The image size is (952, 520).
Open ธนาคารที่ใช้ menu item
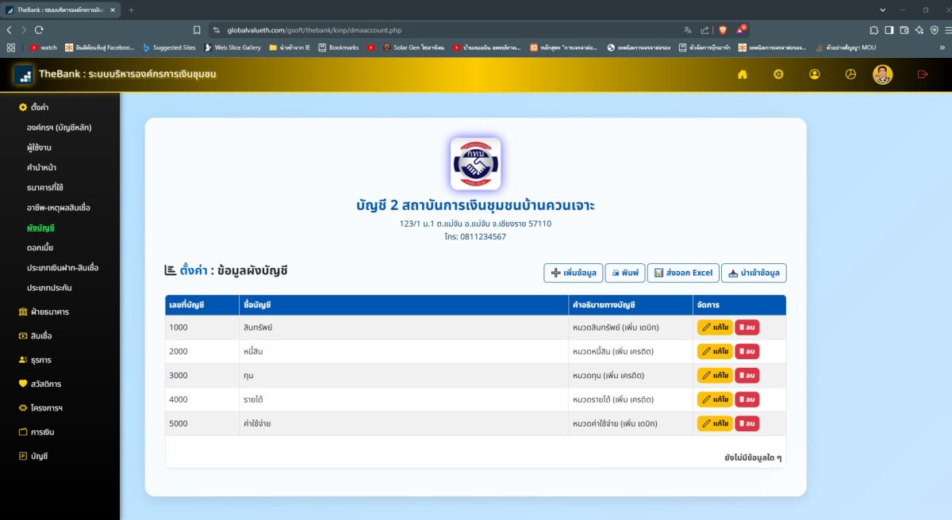click(44, 188)
